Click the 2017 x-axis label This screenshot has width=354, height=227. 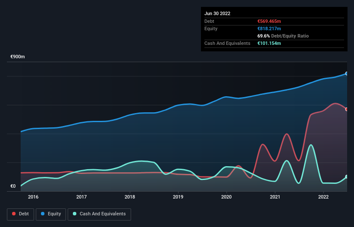(x=81, y=197)
